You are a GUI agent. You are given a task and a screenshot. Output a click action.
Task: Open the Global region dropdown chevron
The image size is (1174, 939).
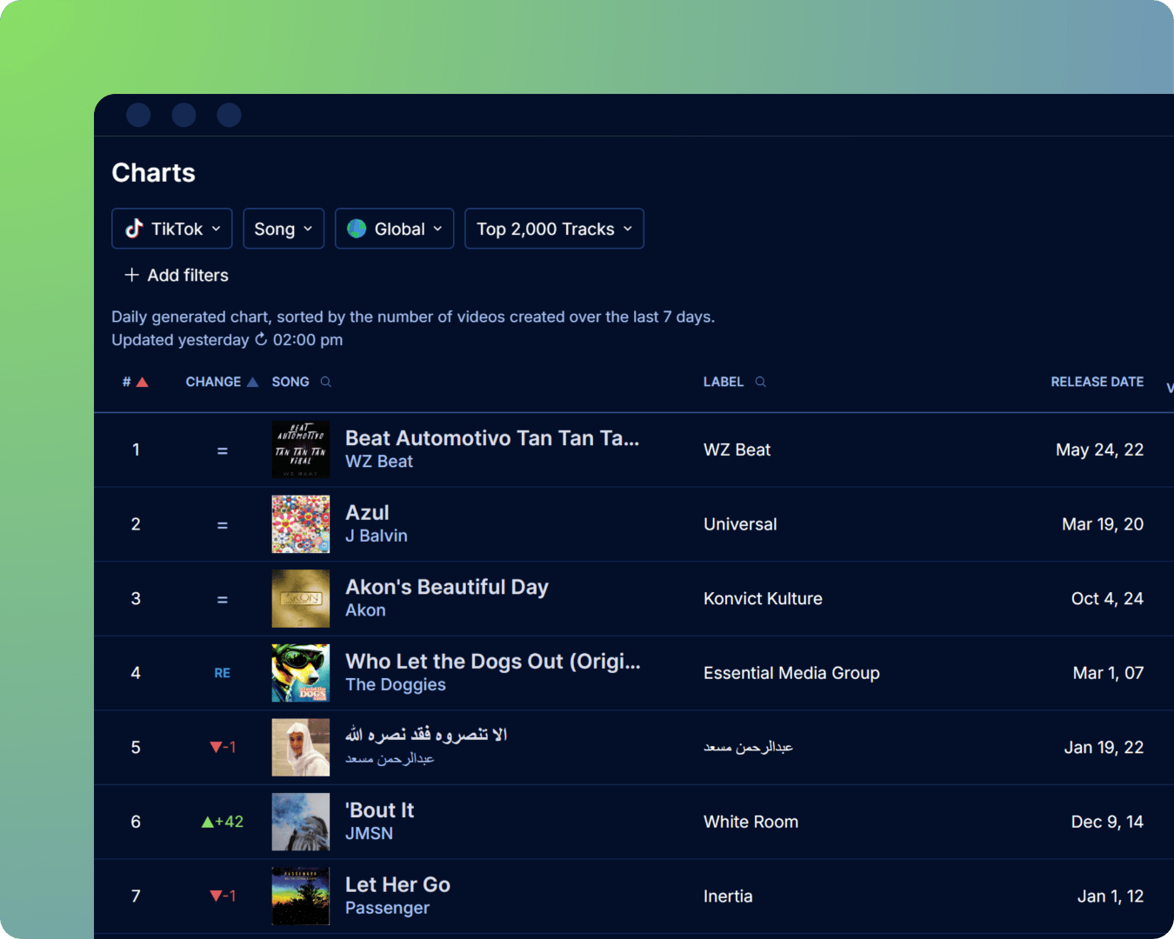point(437,229)
